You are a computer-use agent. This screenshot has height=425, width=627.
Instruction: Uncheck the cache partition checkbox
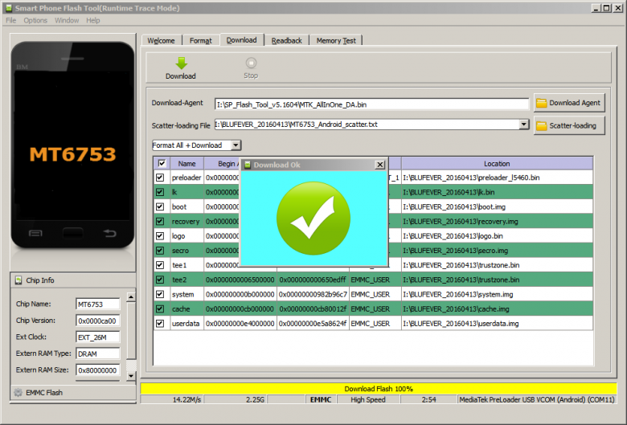click(x=160, y=309)
